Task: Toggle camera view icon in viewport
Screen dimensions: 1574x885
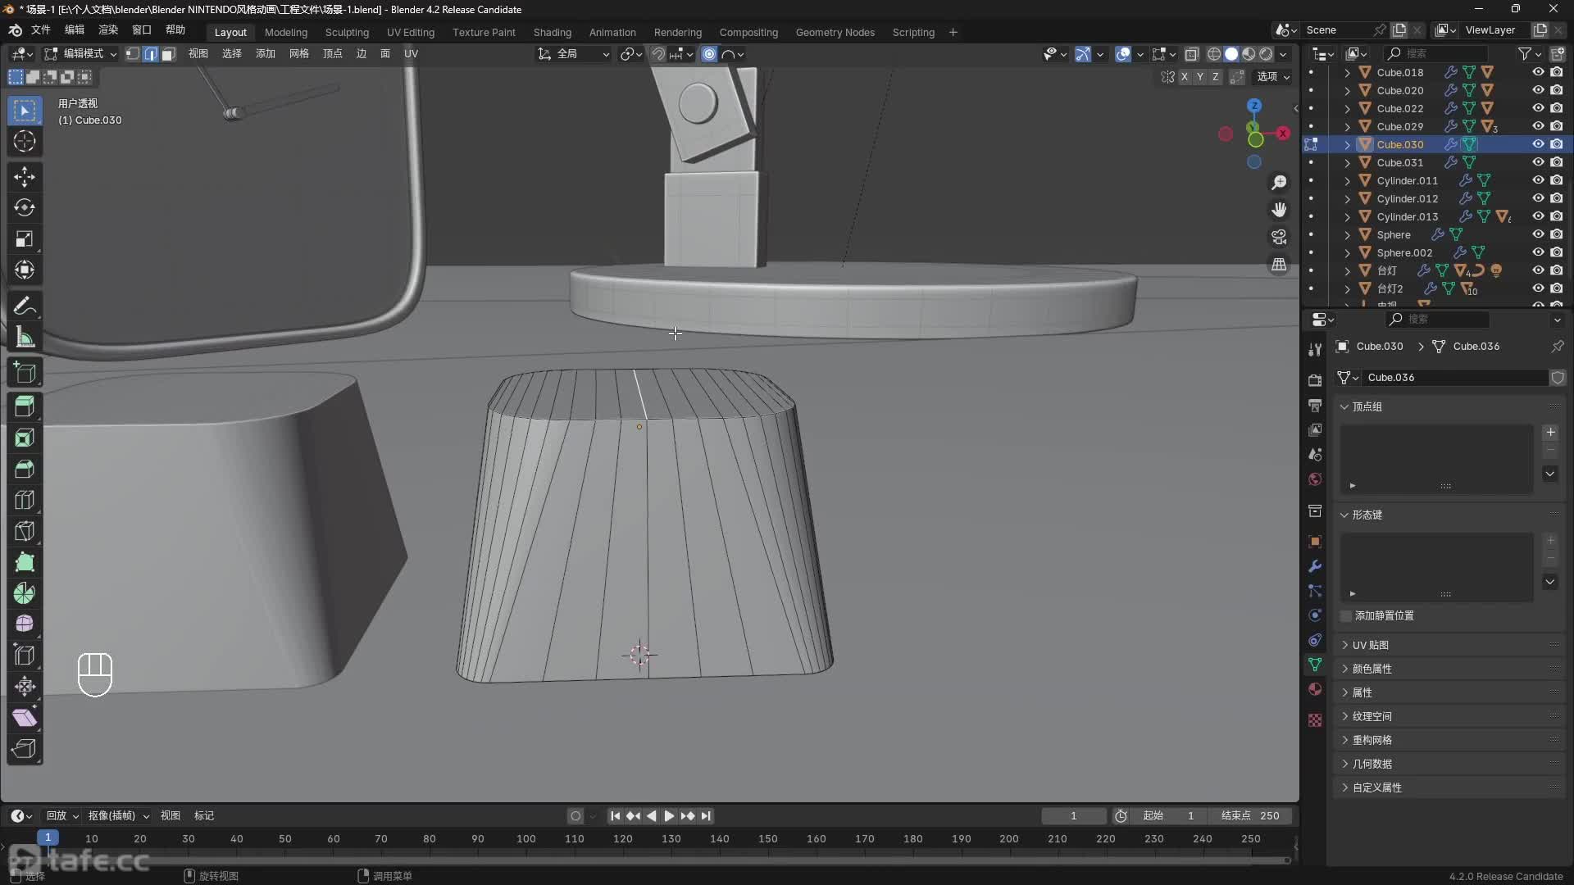Action: pyautogui.click(x=1279, y=237)
